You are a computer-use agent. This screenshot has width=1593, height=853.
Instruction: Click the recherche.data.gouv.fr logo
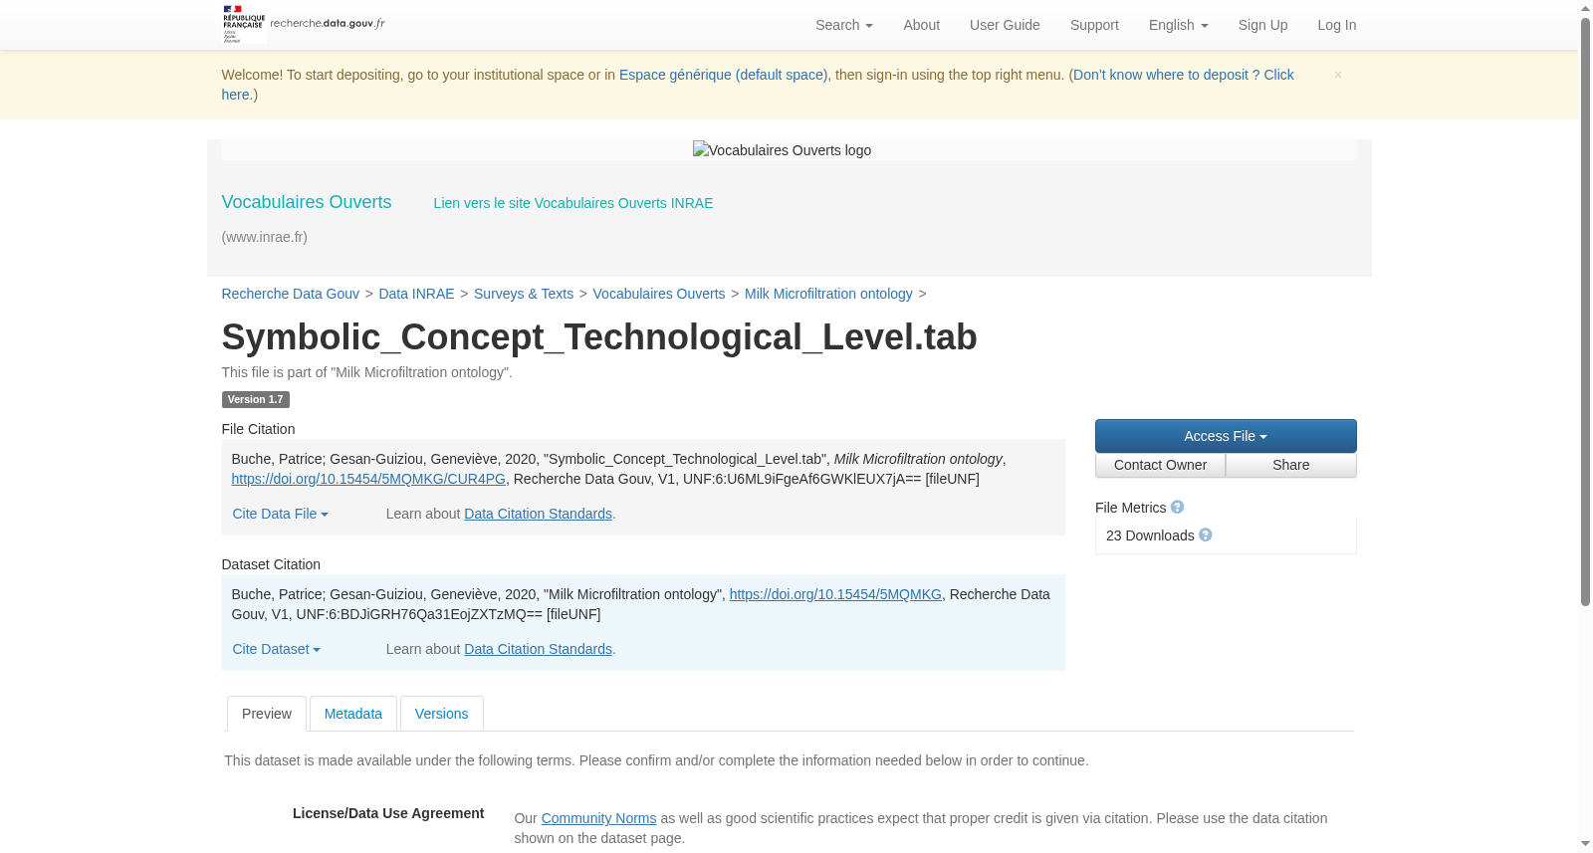pos(304,24)
